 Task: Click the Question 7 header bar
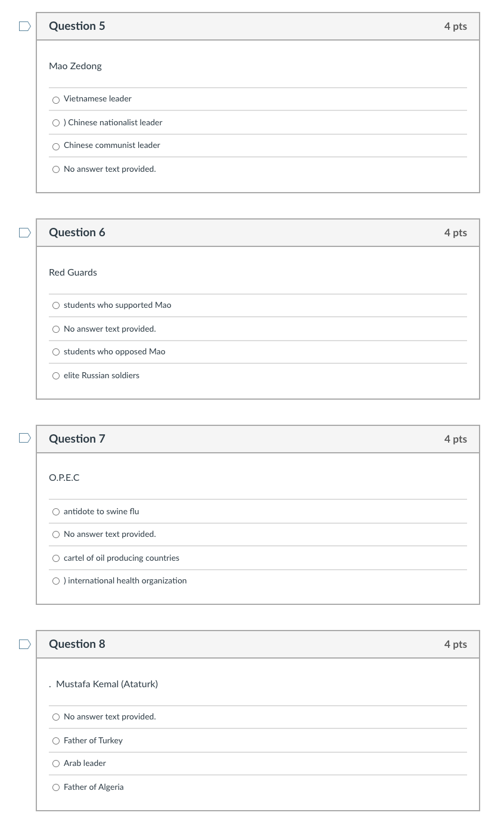pos(258,438)
